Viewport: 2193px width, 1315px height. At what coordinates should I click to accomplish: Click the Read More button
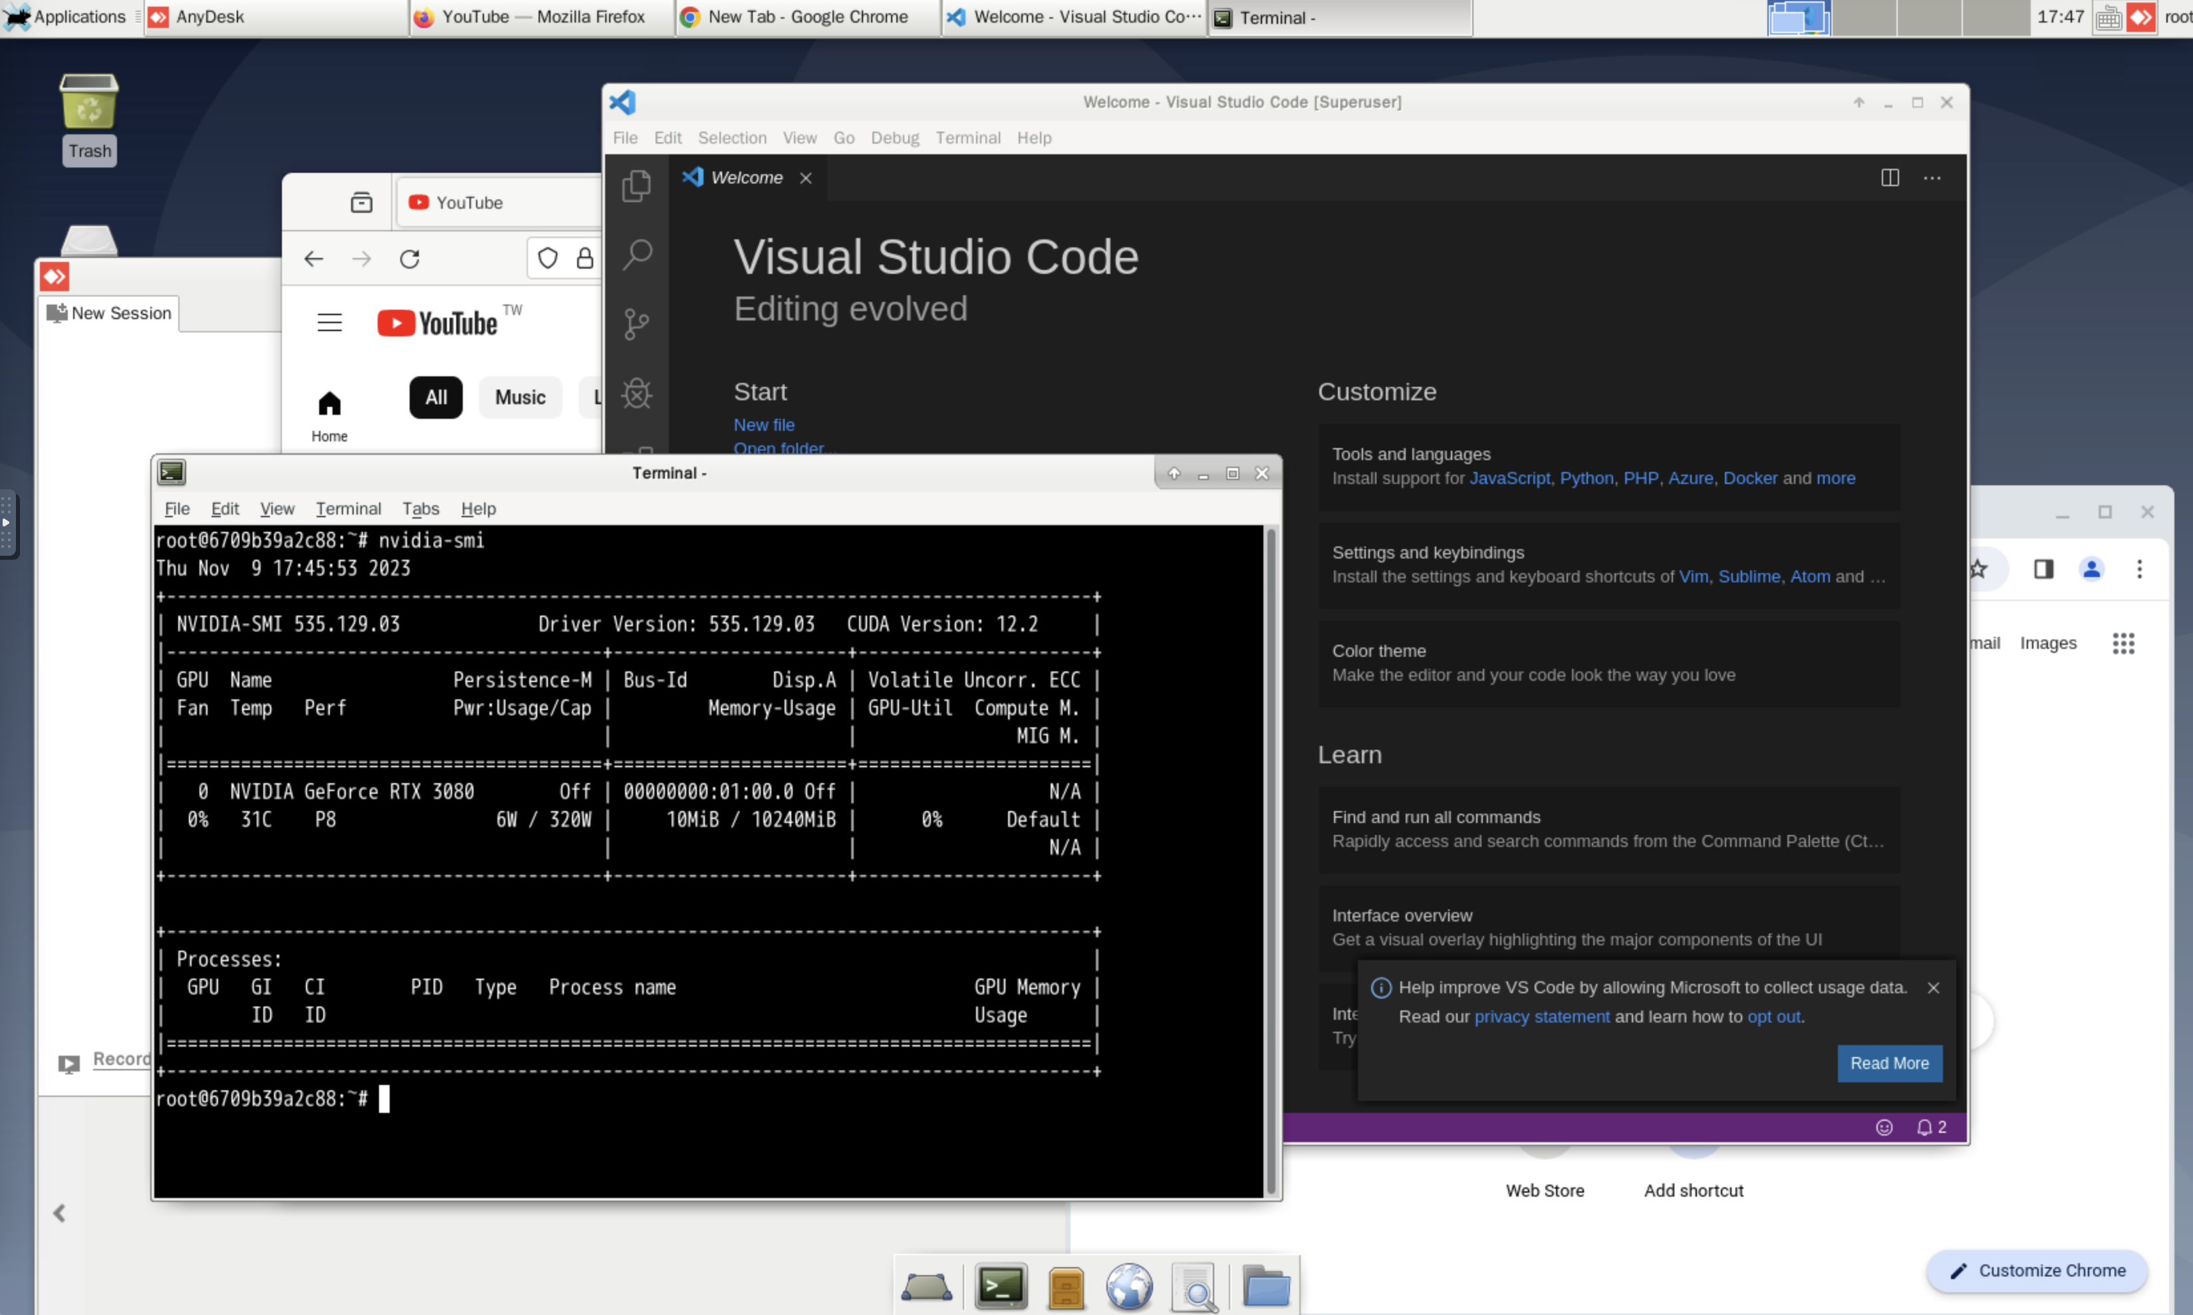coord(1889,1063)
